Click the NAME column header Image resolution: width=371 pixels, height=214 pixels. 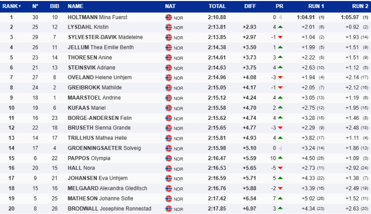76,6
